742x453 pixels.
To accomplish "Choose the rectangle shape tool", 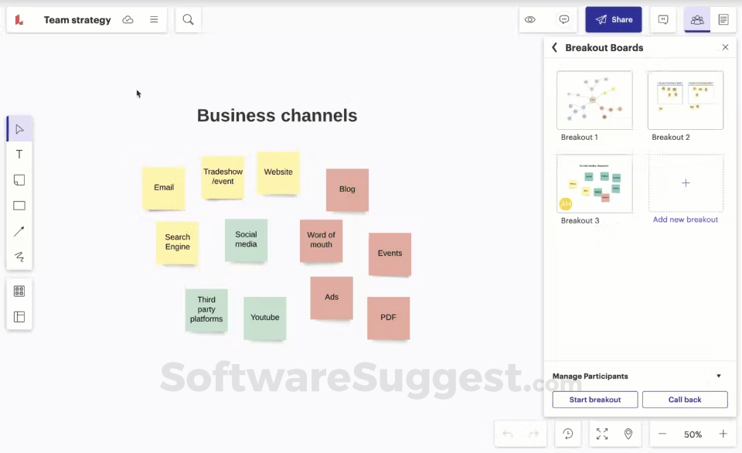I will pos(19,205).
